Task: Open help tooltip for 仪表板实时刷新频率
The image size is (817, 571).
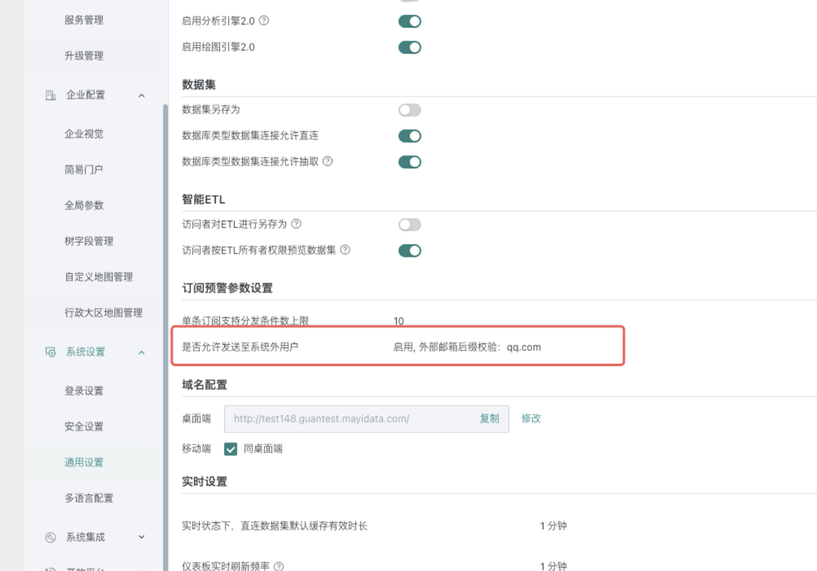Action: (x=279, y=566)
